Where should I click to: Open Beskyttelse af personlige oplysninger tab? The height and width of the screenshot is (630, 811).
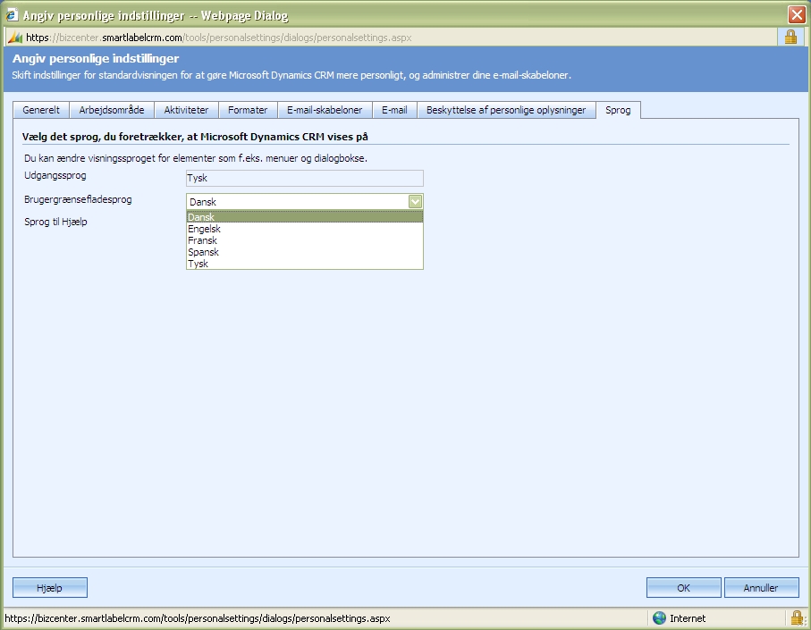click(506, 110)
